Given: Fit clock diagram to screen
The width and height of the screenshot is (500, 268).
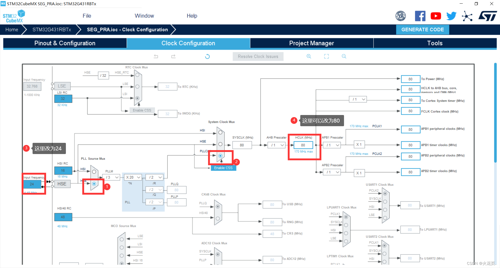Looking at the screenshot, I should click(x=327, y=56).
